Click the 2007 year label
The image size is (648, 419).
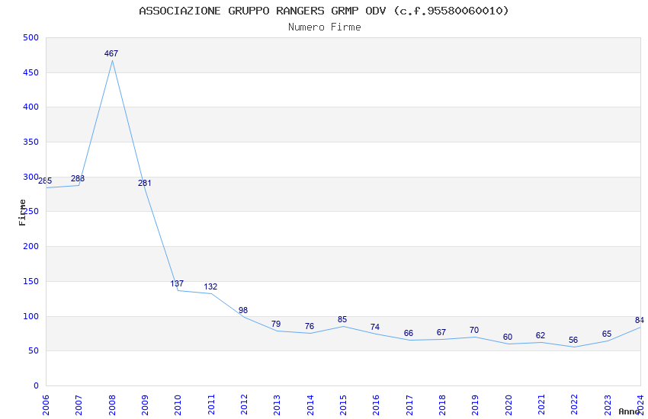pos(79,405)
